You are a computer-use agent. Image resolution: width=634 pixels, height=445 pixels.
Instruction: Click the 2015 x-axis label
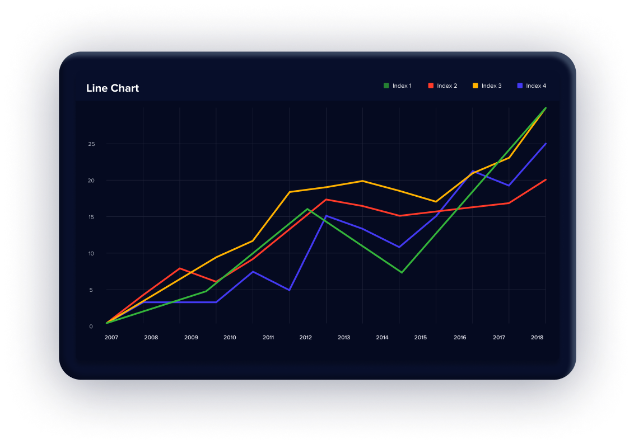pos(421,338)
